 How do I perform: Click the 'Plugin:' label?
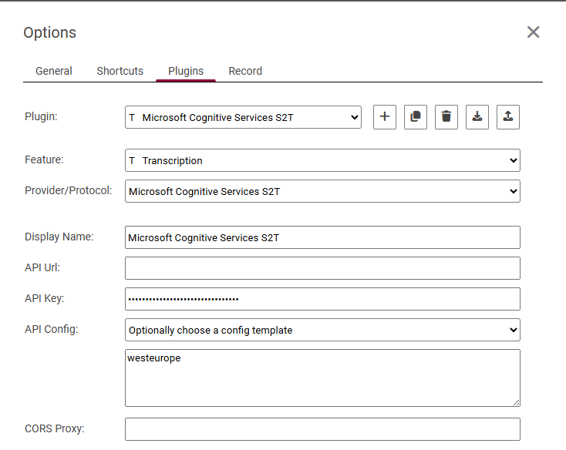(41, 116)
